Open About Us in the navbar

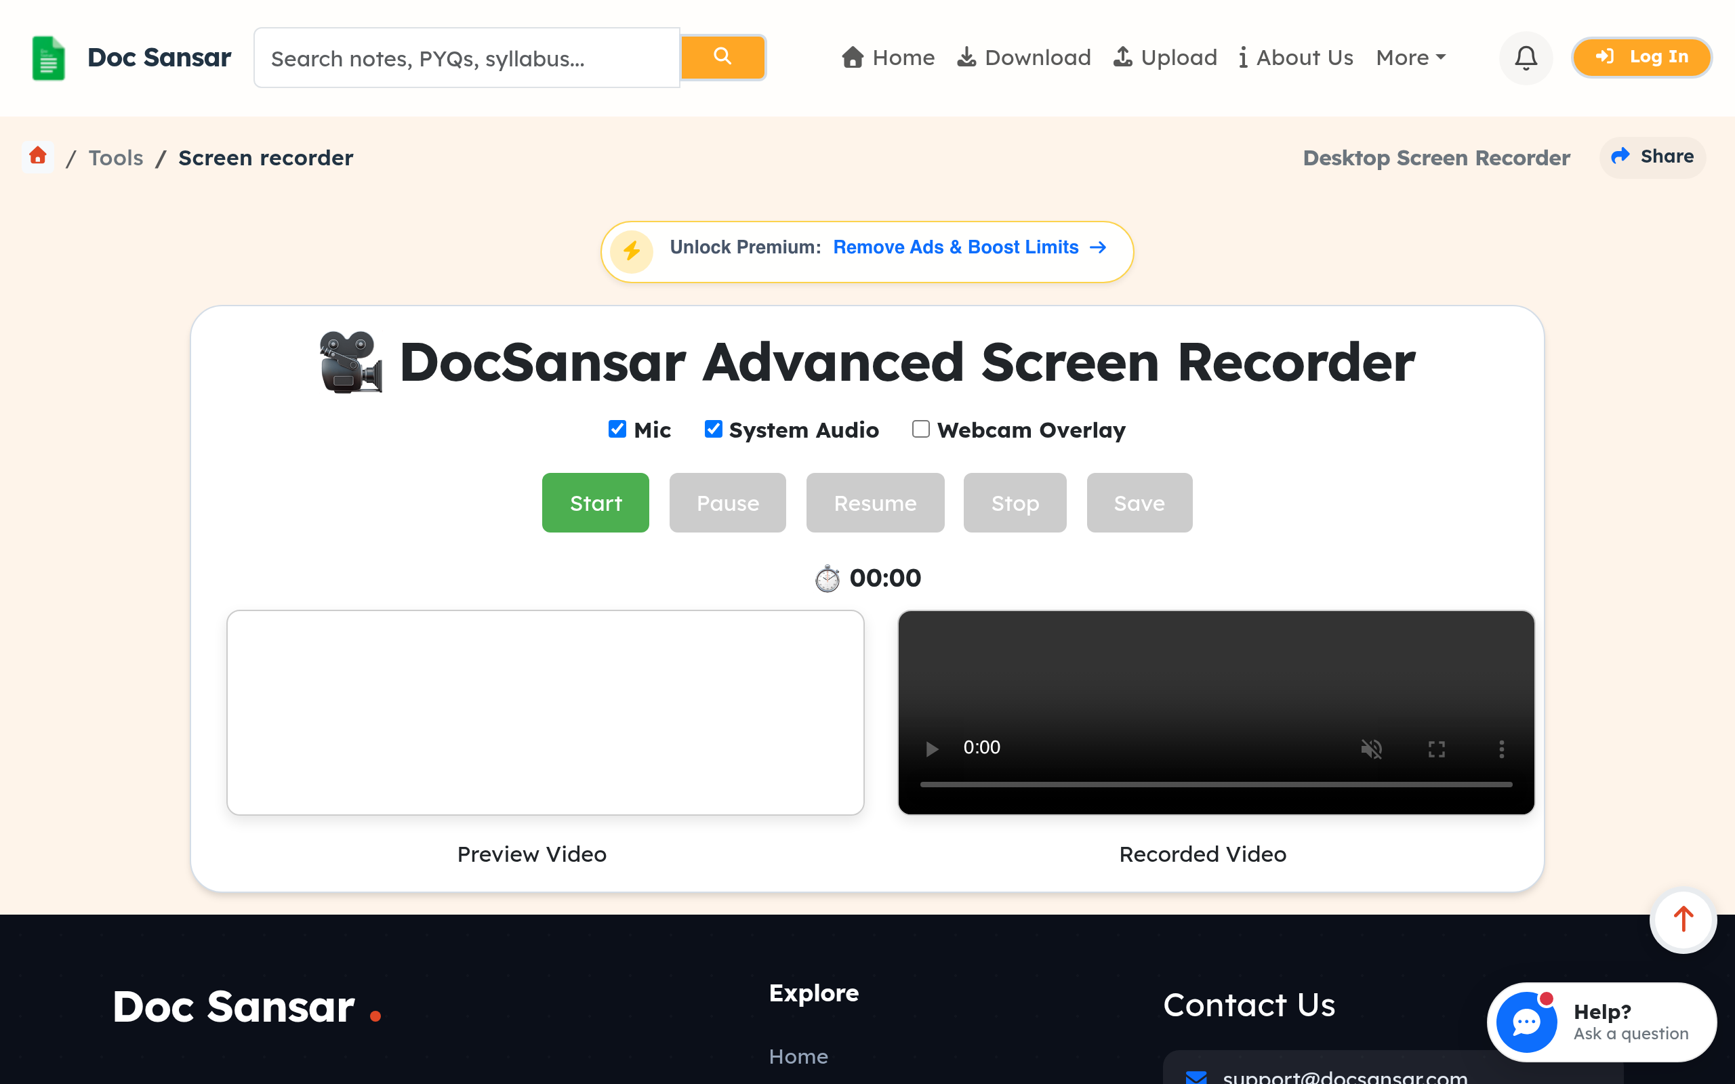coord(1297,58)
